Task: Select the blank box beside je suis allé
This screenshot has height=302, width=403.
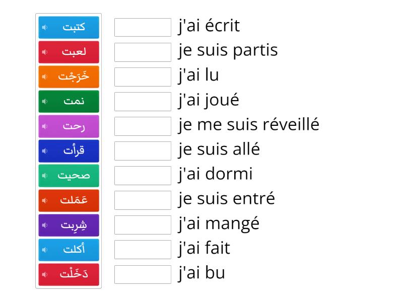Action: pyautogui.click(x=143, y=150)
